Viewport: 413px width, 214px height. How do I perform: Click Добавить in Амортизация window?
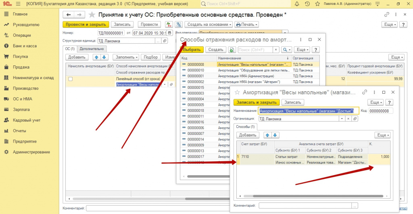(248, 135)
